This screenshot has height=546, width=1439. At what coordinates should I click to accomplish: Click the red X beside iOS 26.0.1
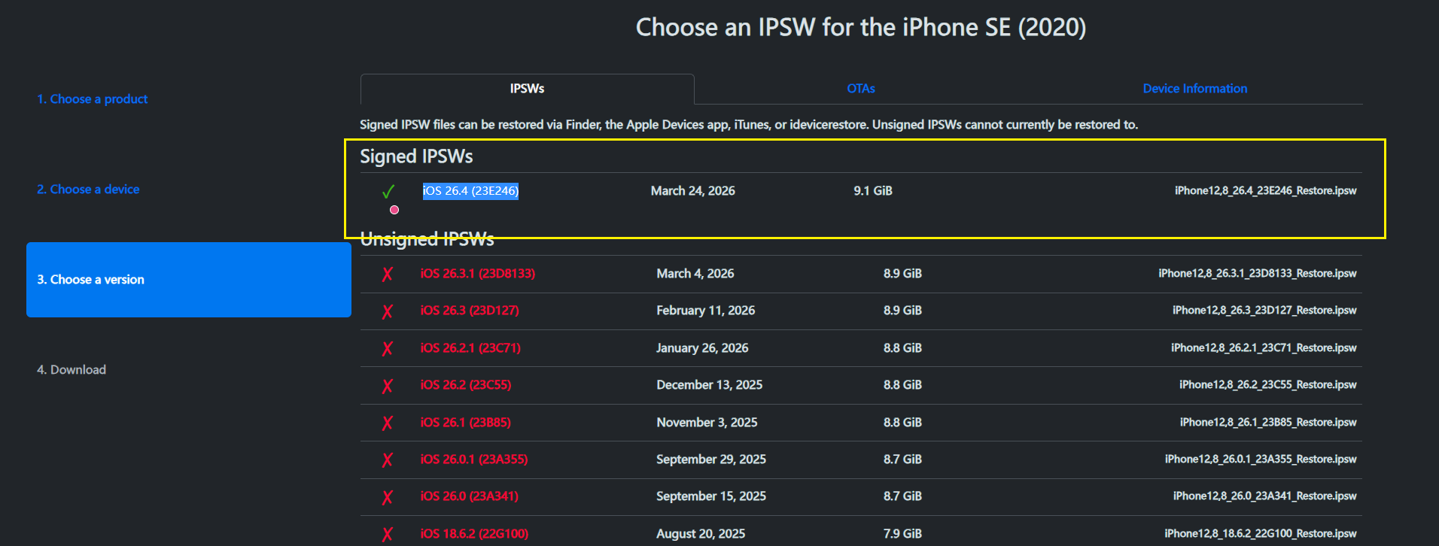(x=387, y=460)
